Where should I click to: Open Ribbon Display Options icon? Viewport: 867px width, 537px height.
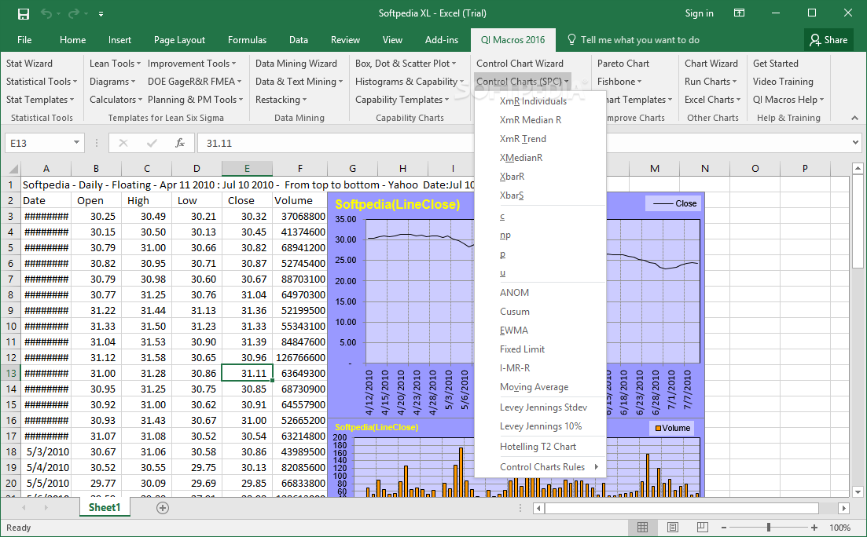tap(740, 13)
